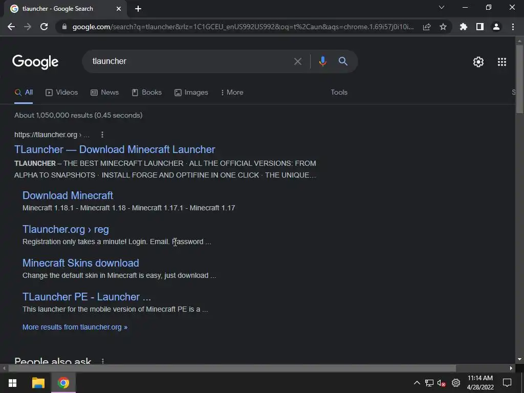Viewport: 524px width, 393px height.
Task: Reload the current page
Action: (44, 27)
